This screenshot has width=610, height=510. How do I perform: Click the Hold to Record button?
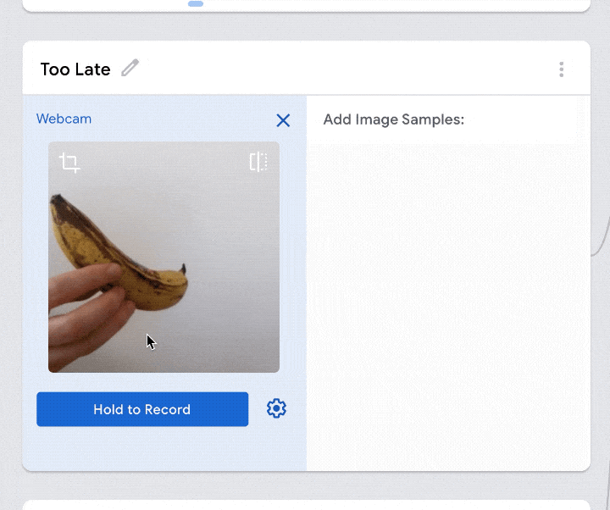(x=142, y=409)
